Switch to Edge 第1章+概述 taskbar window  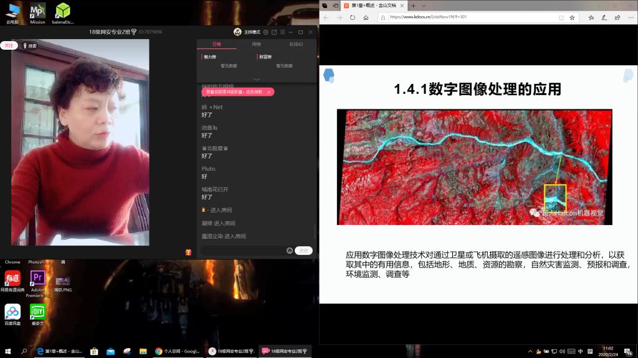tap(59, 351)
